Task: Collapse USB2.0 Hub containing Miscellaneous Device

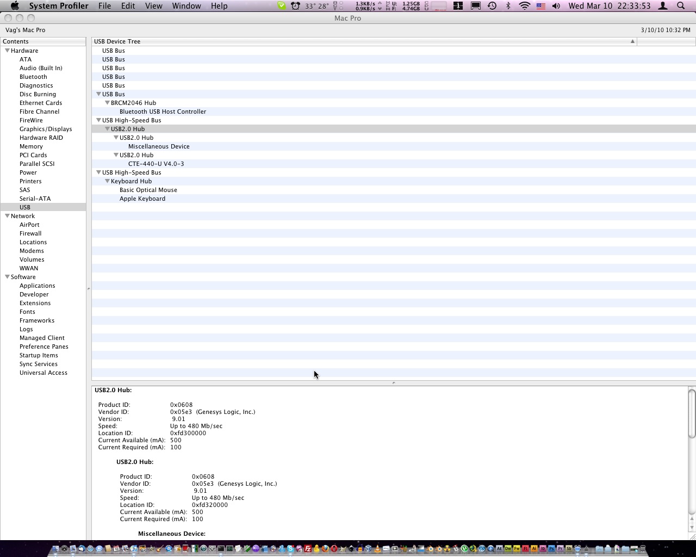Action: (116, 138)
